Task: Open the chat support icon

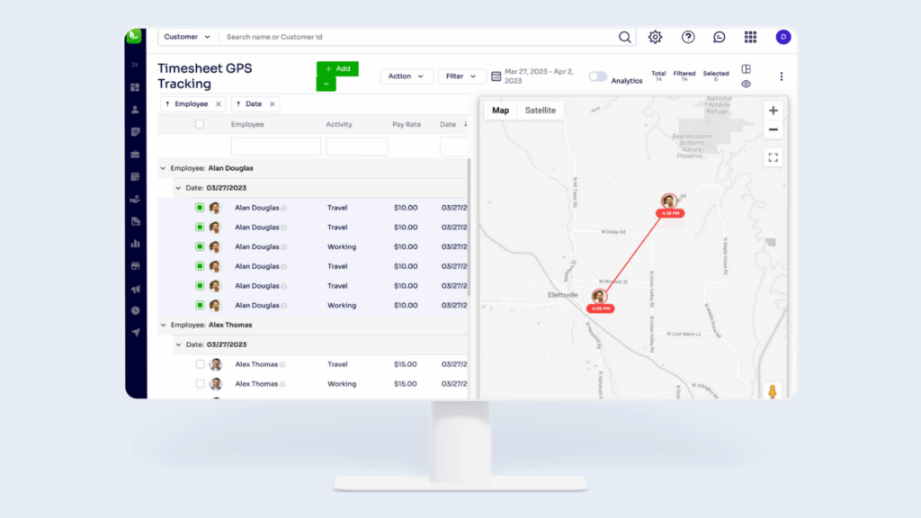Action: (719, 37)
